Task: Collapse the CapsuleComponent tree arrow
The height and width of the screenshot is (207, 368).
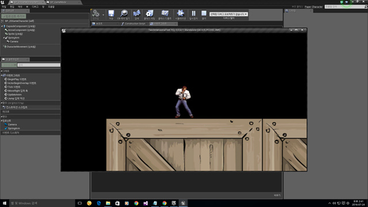Action: (2, 26)
